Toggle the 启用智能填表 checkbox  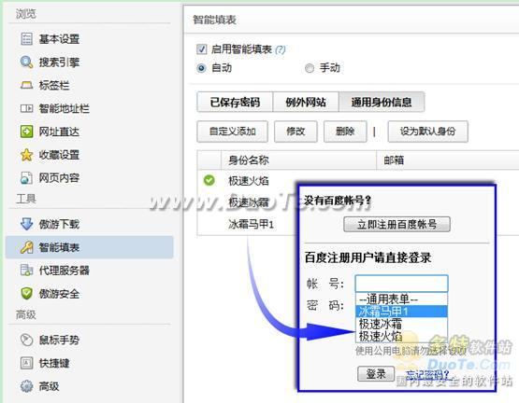tap(202, 49)
